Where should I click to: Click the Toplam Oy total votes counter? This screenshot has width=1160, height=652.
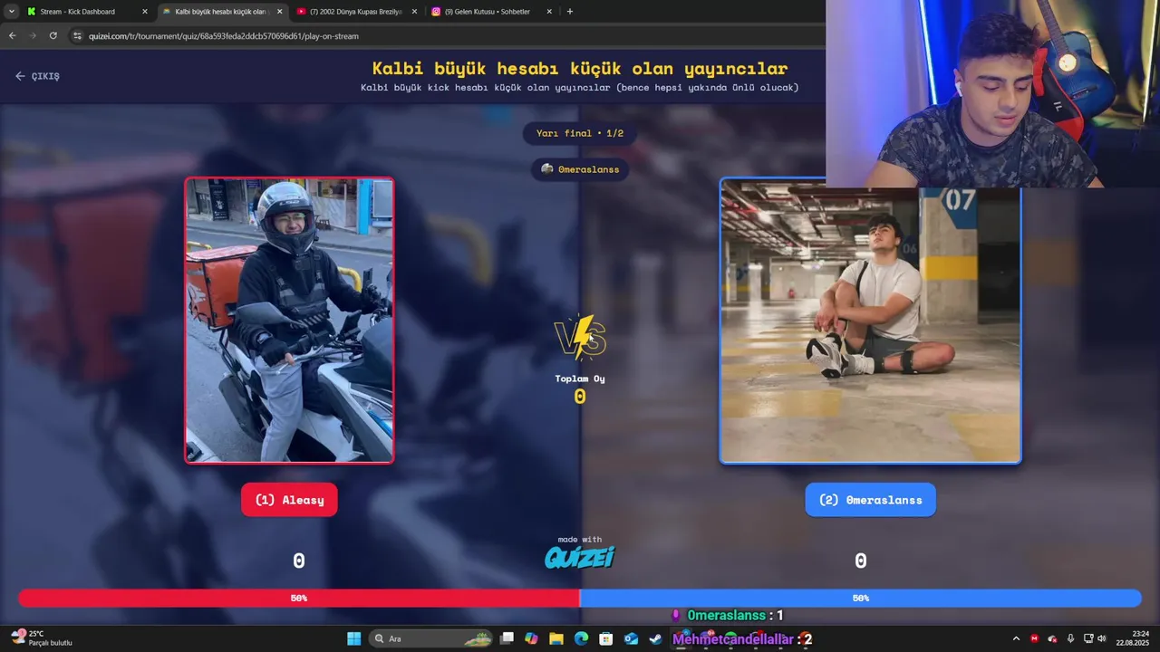[x=580, y=389]
